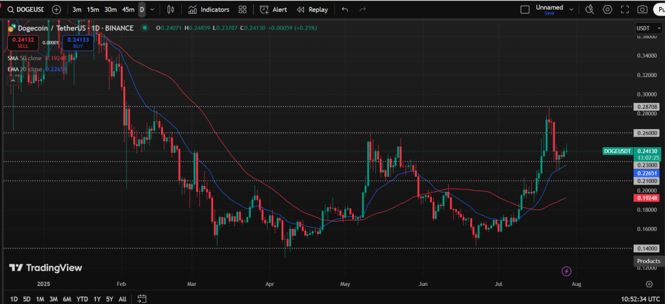665x304 pixels.
Task: Open the layout setup square icon
Action: click(x=525, y=9)
